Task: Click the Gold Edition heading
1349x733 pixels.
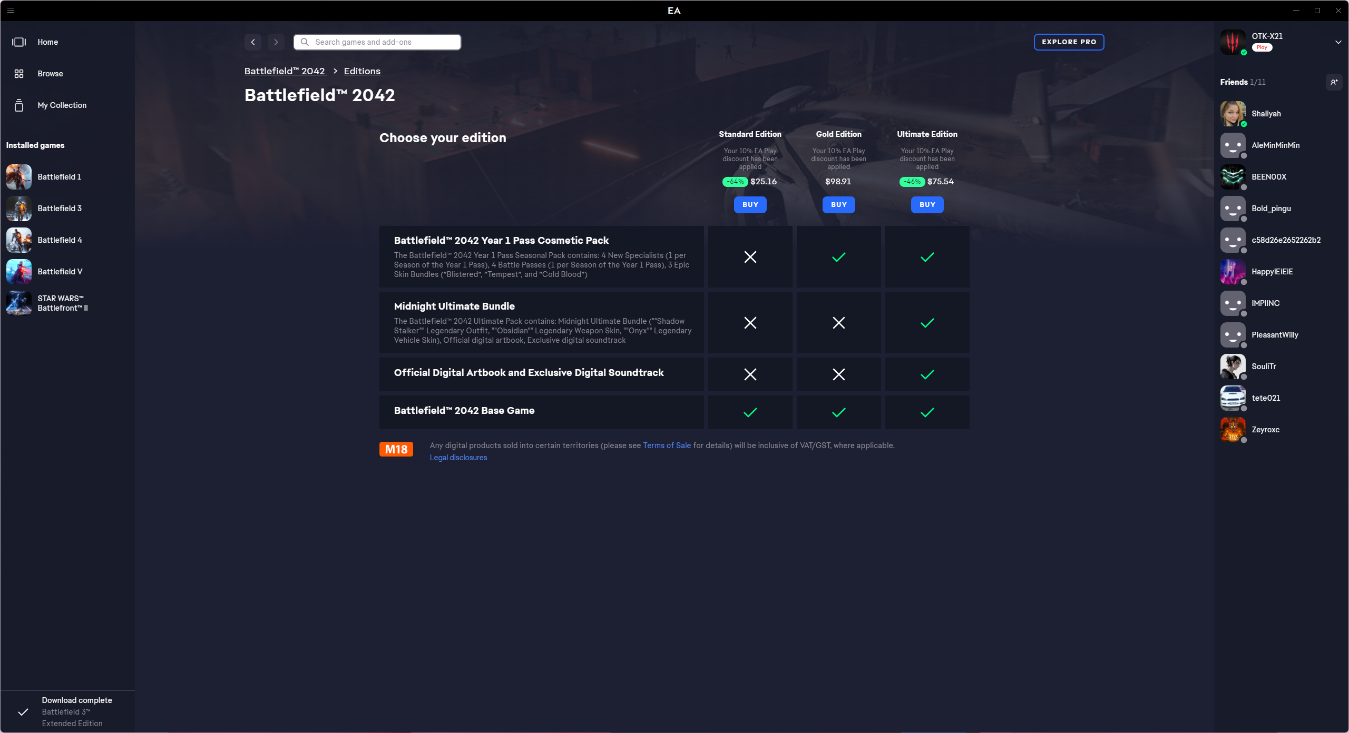Action: point(839,134)
